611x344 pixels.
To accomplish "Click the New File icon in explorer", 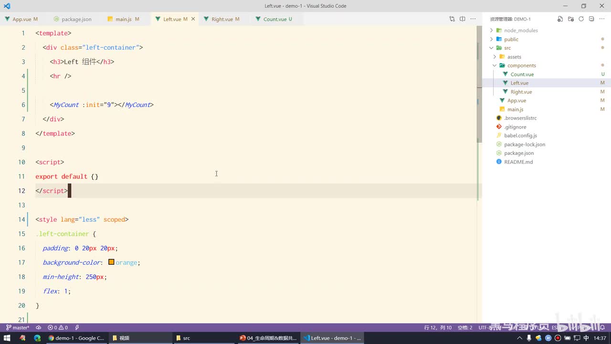I will point(560,19).
